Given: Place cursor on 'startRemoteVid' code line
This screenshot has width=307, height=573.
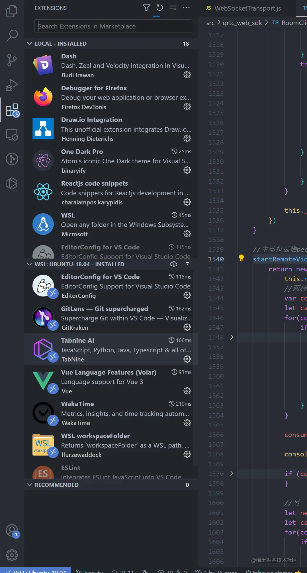Looking at the screenshot, I should coord(280,259).
